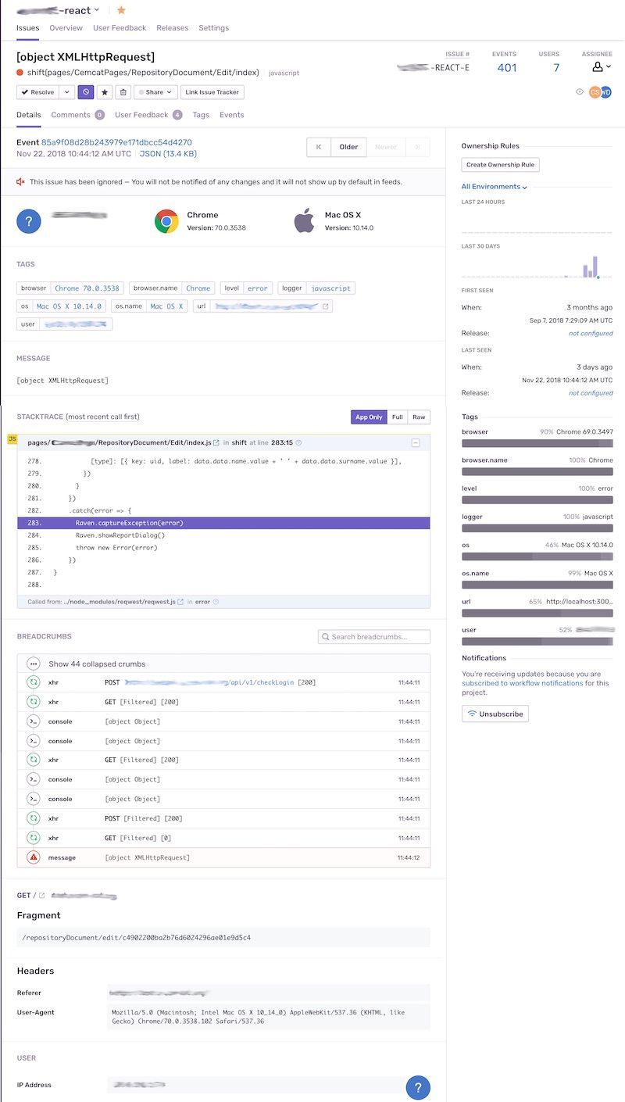Click the last 30 days events chart
625x1102 pixels.
[x=537, y=266]
